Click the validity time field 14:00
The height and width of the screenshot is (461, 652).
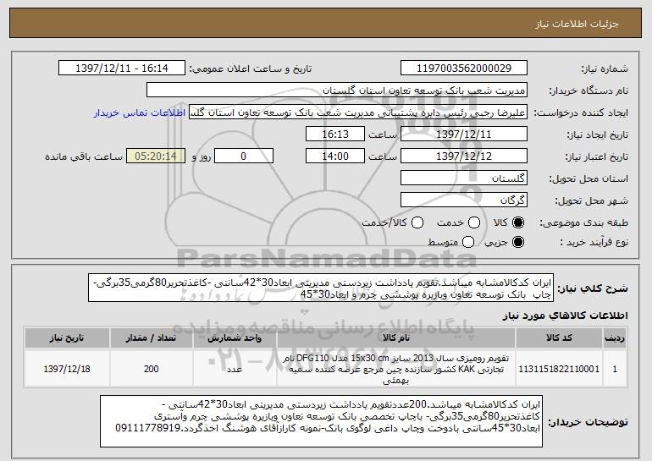335,156
